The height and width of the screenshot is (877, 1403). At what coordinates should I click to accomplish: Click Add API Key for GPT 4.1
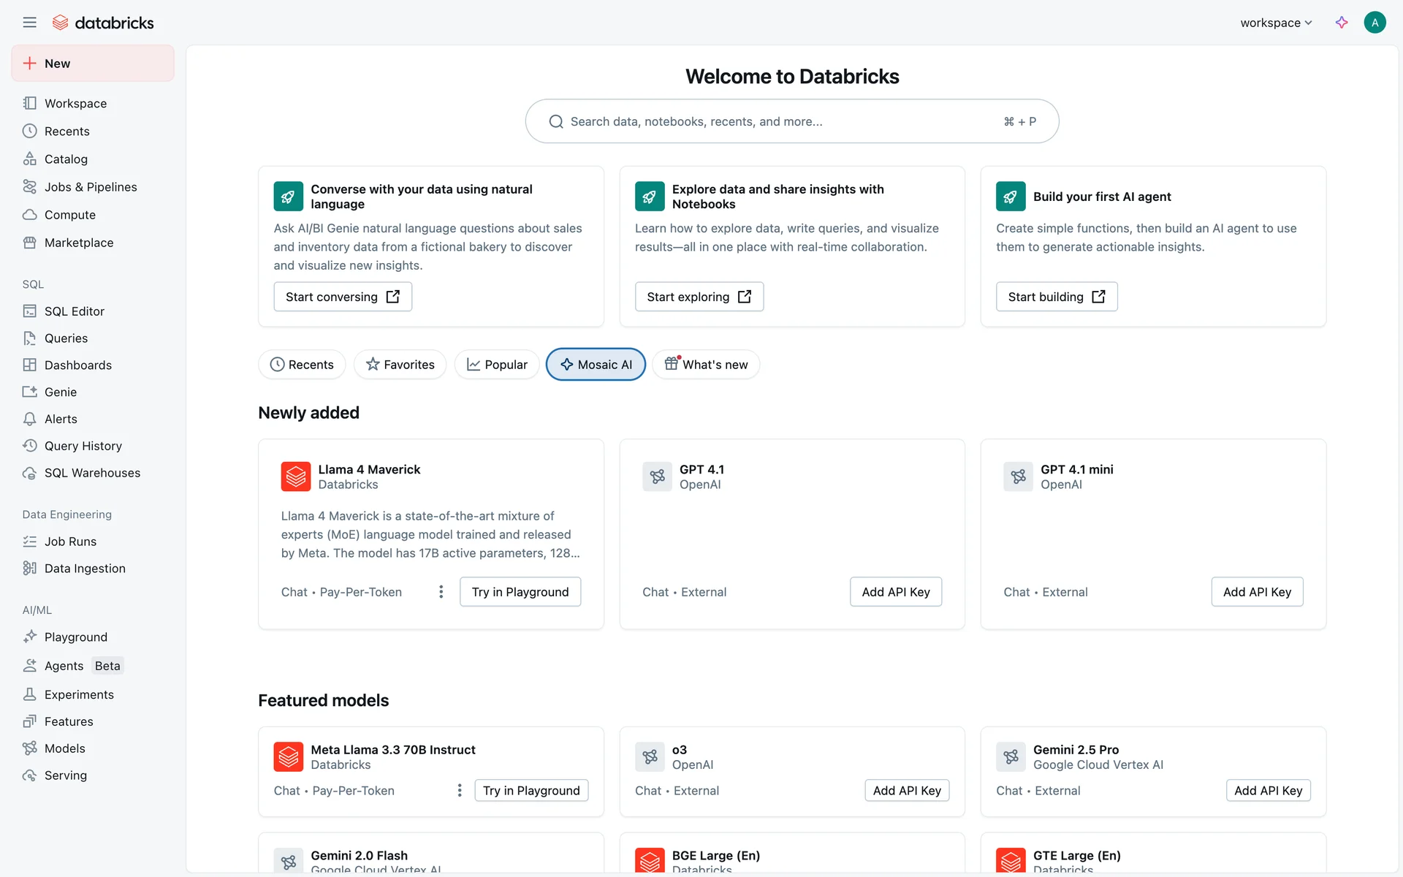[895, 592]
